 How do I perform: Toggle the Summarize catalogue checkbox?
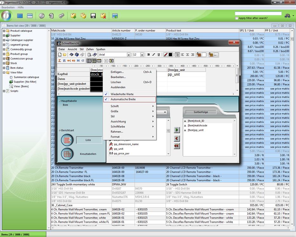tap(11, 77)
